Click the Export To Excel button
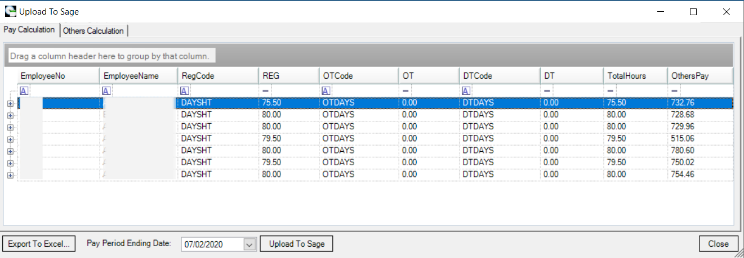The image size is (744, 258). click(x=38, y=244)
